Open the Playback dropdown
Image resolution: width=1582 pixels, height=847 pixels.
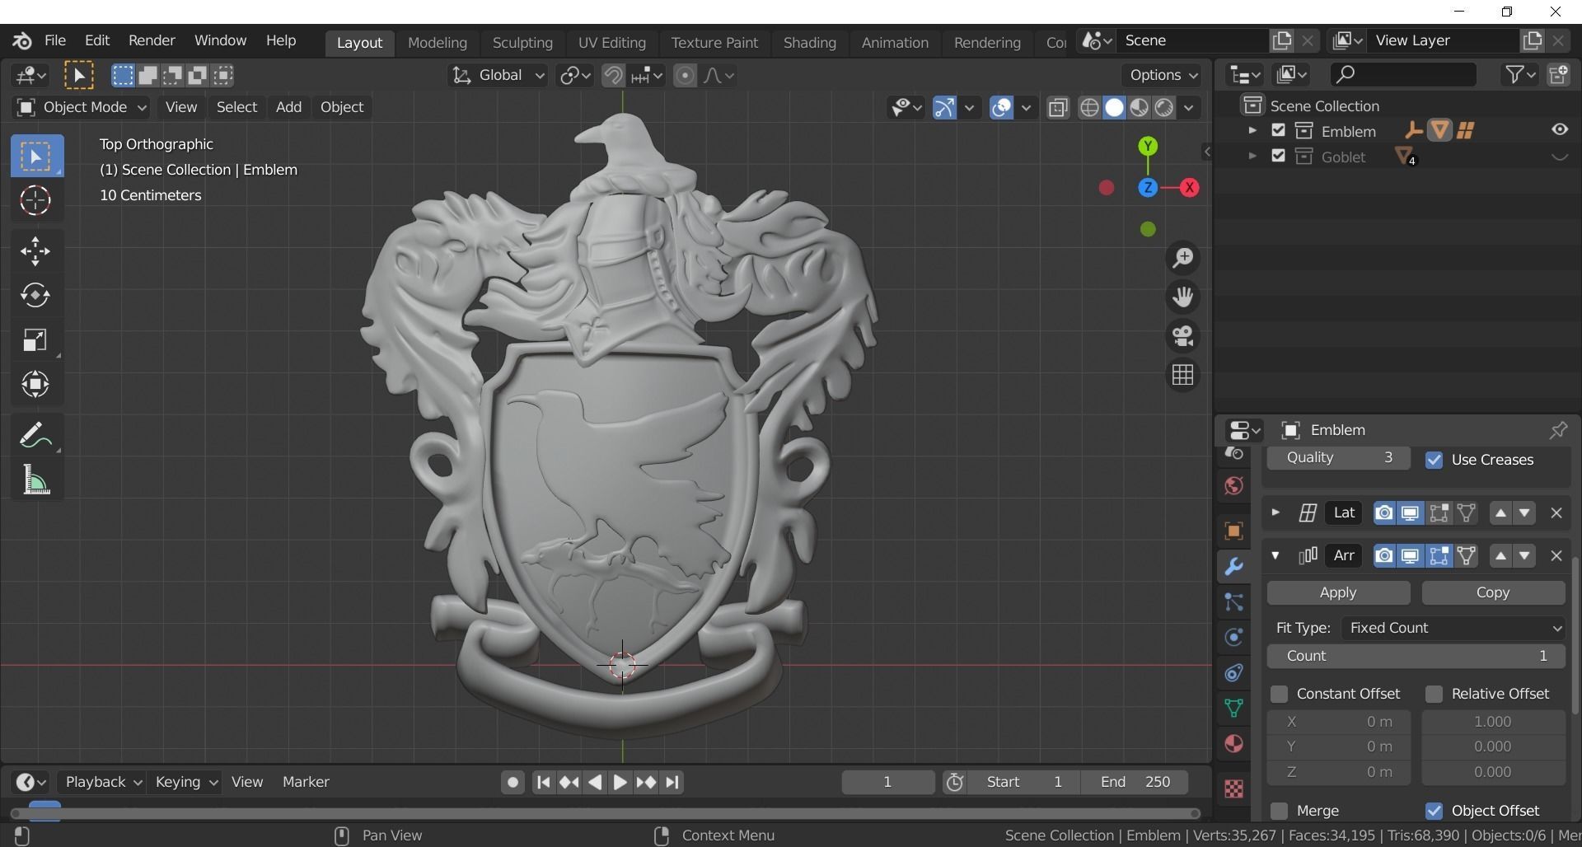click(x=103, y=782)
